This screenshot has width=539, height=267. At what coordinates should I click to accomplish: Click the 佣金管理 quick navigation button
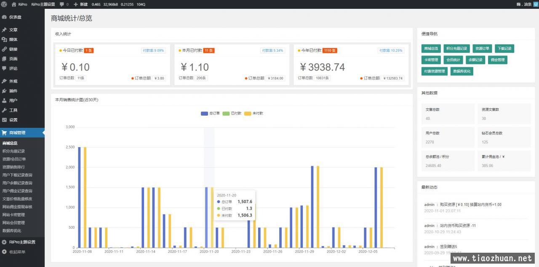497,60
